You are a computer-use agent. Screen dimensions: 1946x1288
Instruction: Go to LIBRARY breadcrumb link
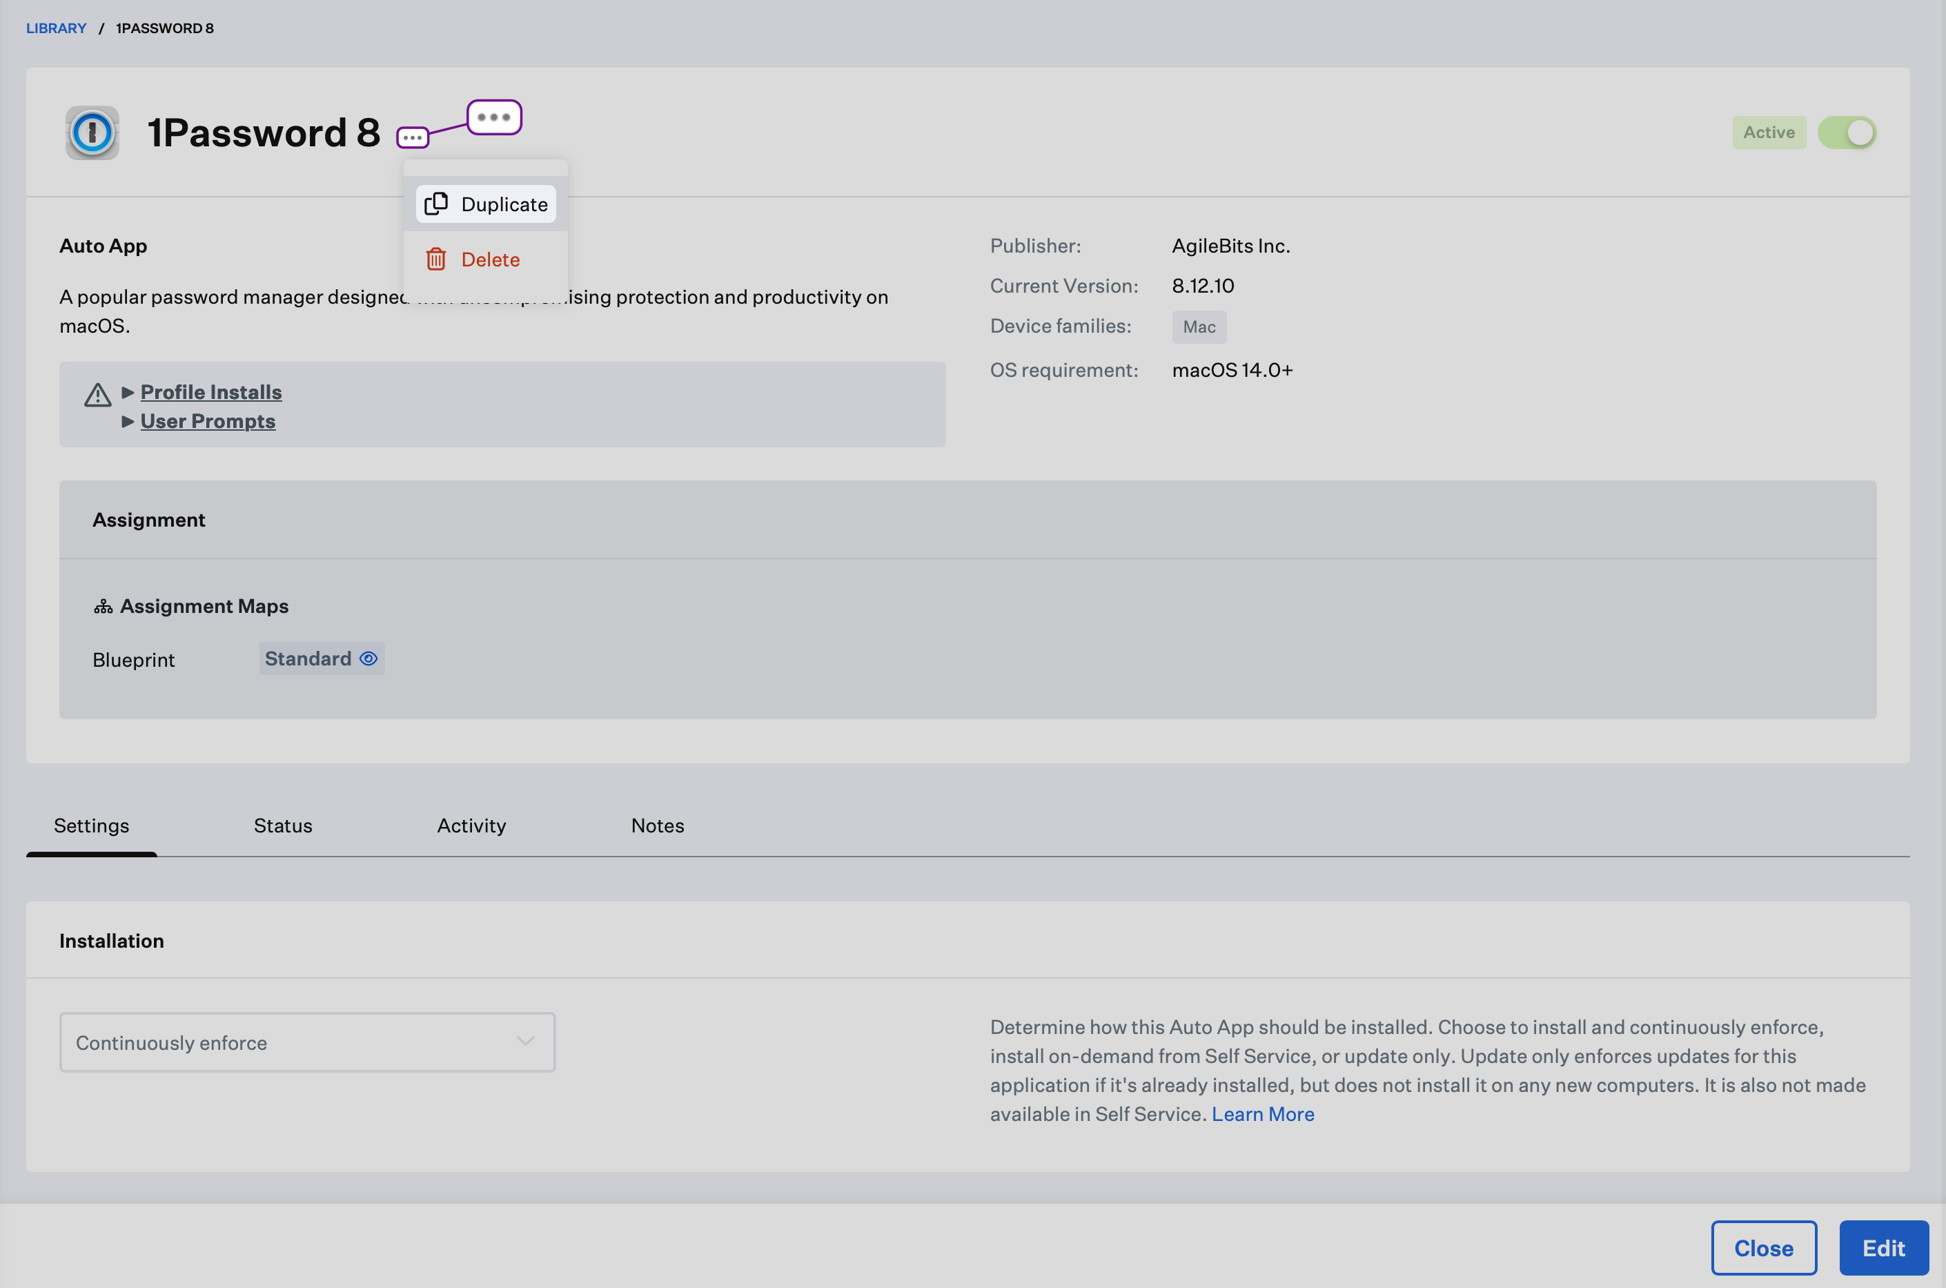[56, 28]
